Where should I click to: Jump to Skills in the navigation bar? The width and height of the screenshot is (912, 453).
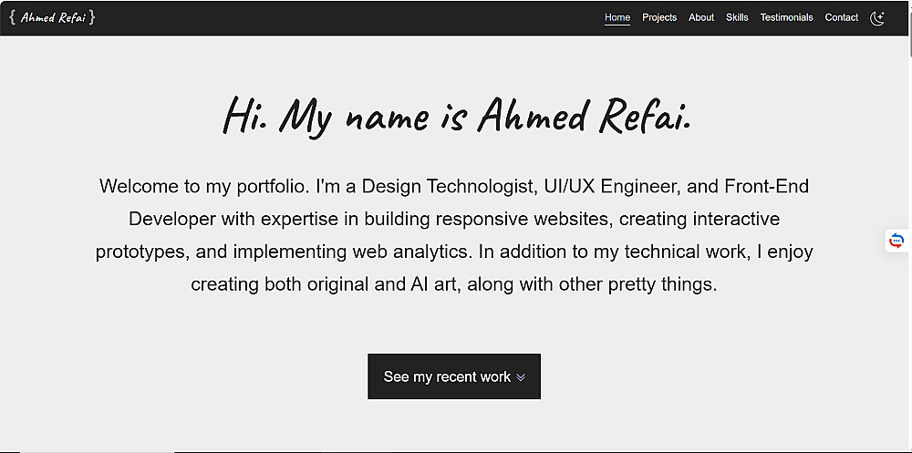[x=737, y=17]
